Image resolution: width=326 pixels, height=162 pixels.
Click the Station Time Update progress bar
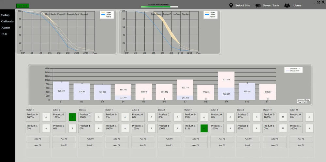[159, 7]
